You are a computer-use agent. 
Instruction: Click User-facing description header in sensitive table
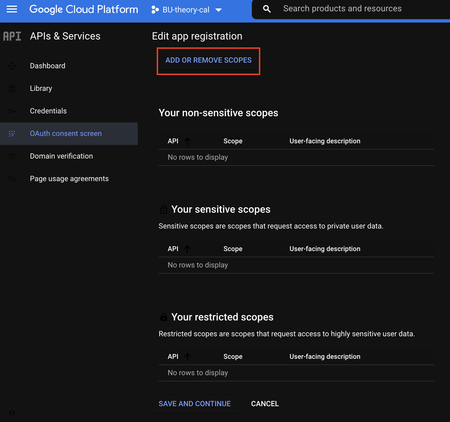(x=325, y=249)
